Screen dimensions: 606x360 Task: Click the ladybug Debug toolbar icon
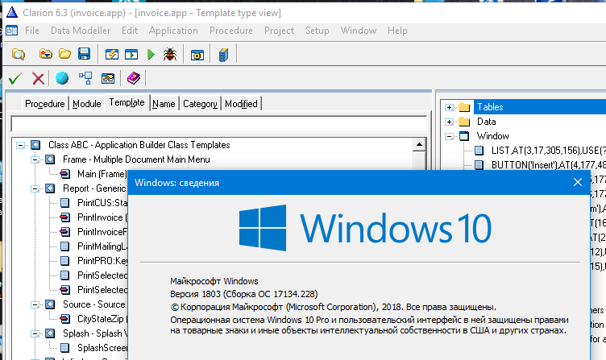[x=170, y=55]
